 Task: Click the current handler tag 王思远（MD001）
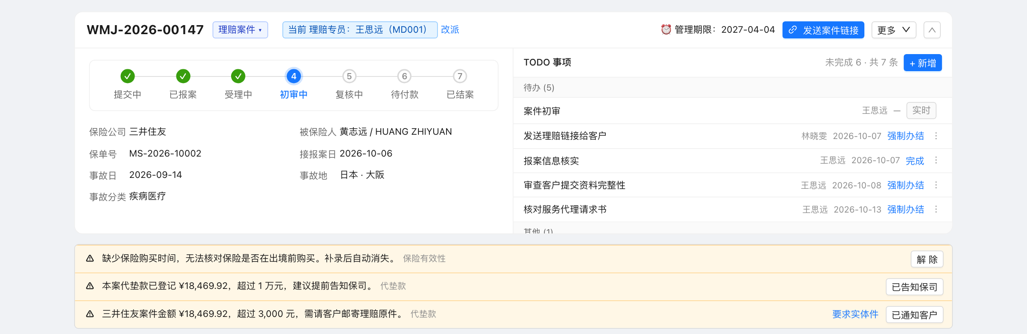pos(360,30)
